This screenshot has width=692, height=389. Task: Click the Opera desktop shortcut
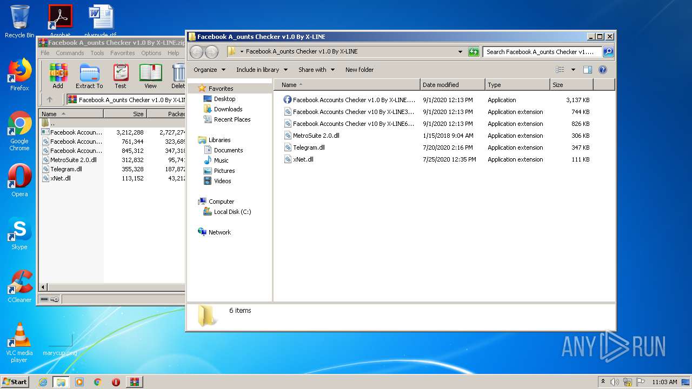tap(19, 180)
